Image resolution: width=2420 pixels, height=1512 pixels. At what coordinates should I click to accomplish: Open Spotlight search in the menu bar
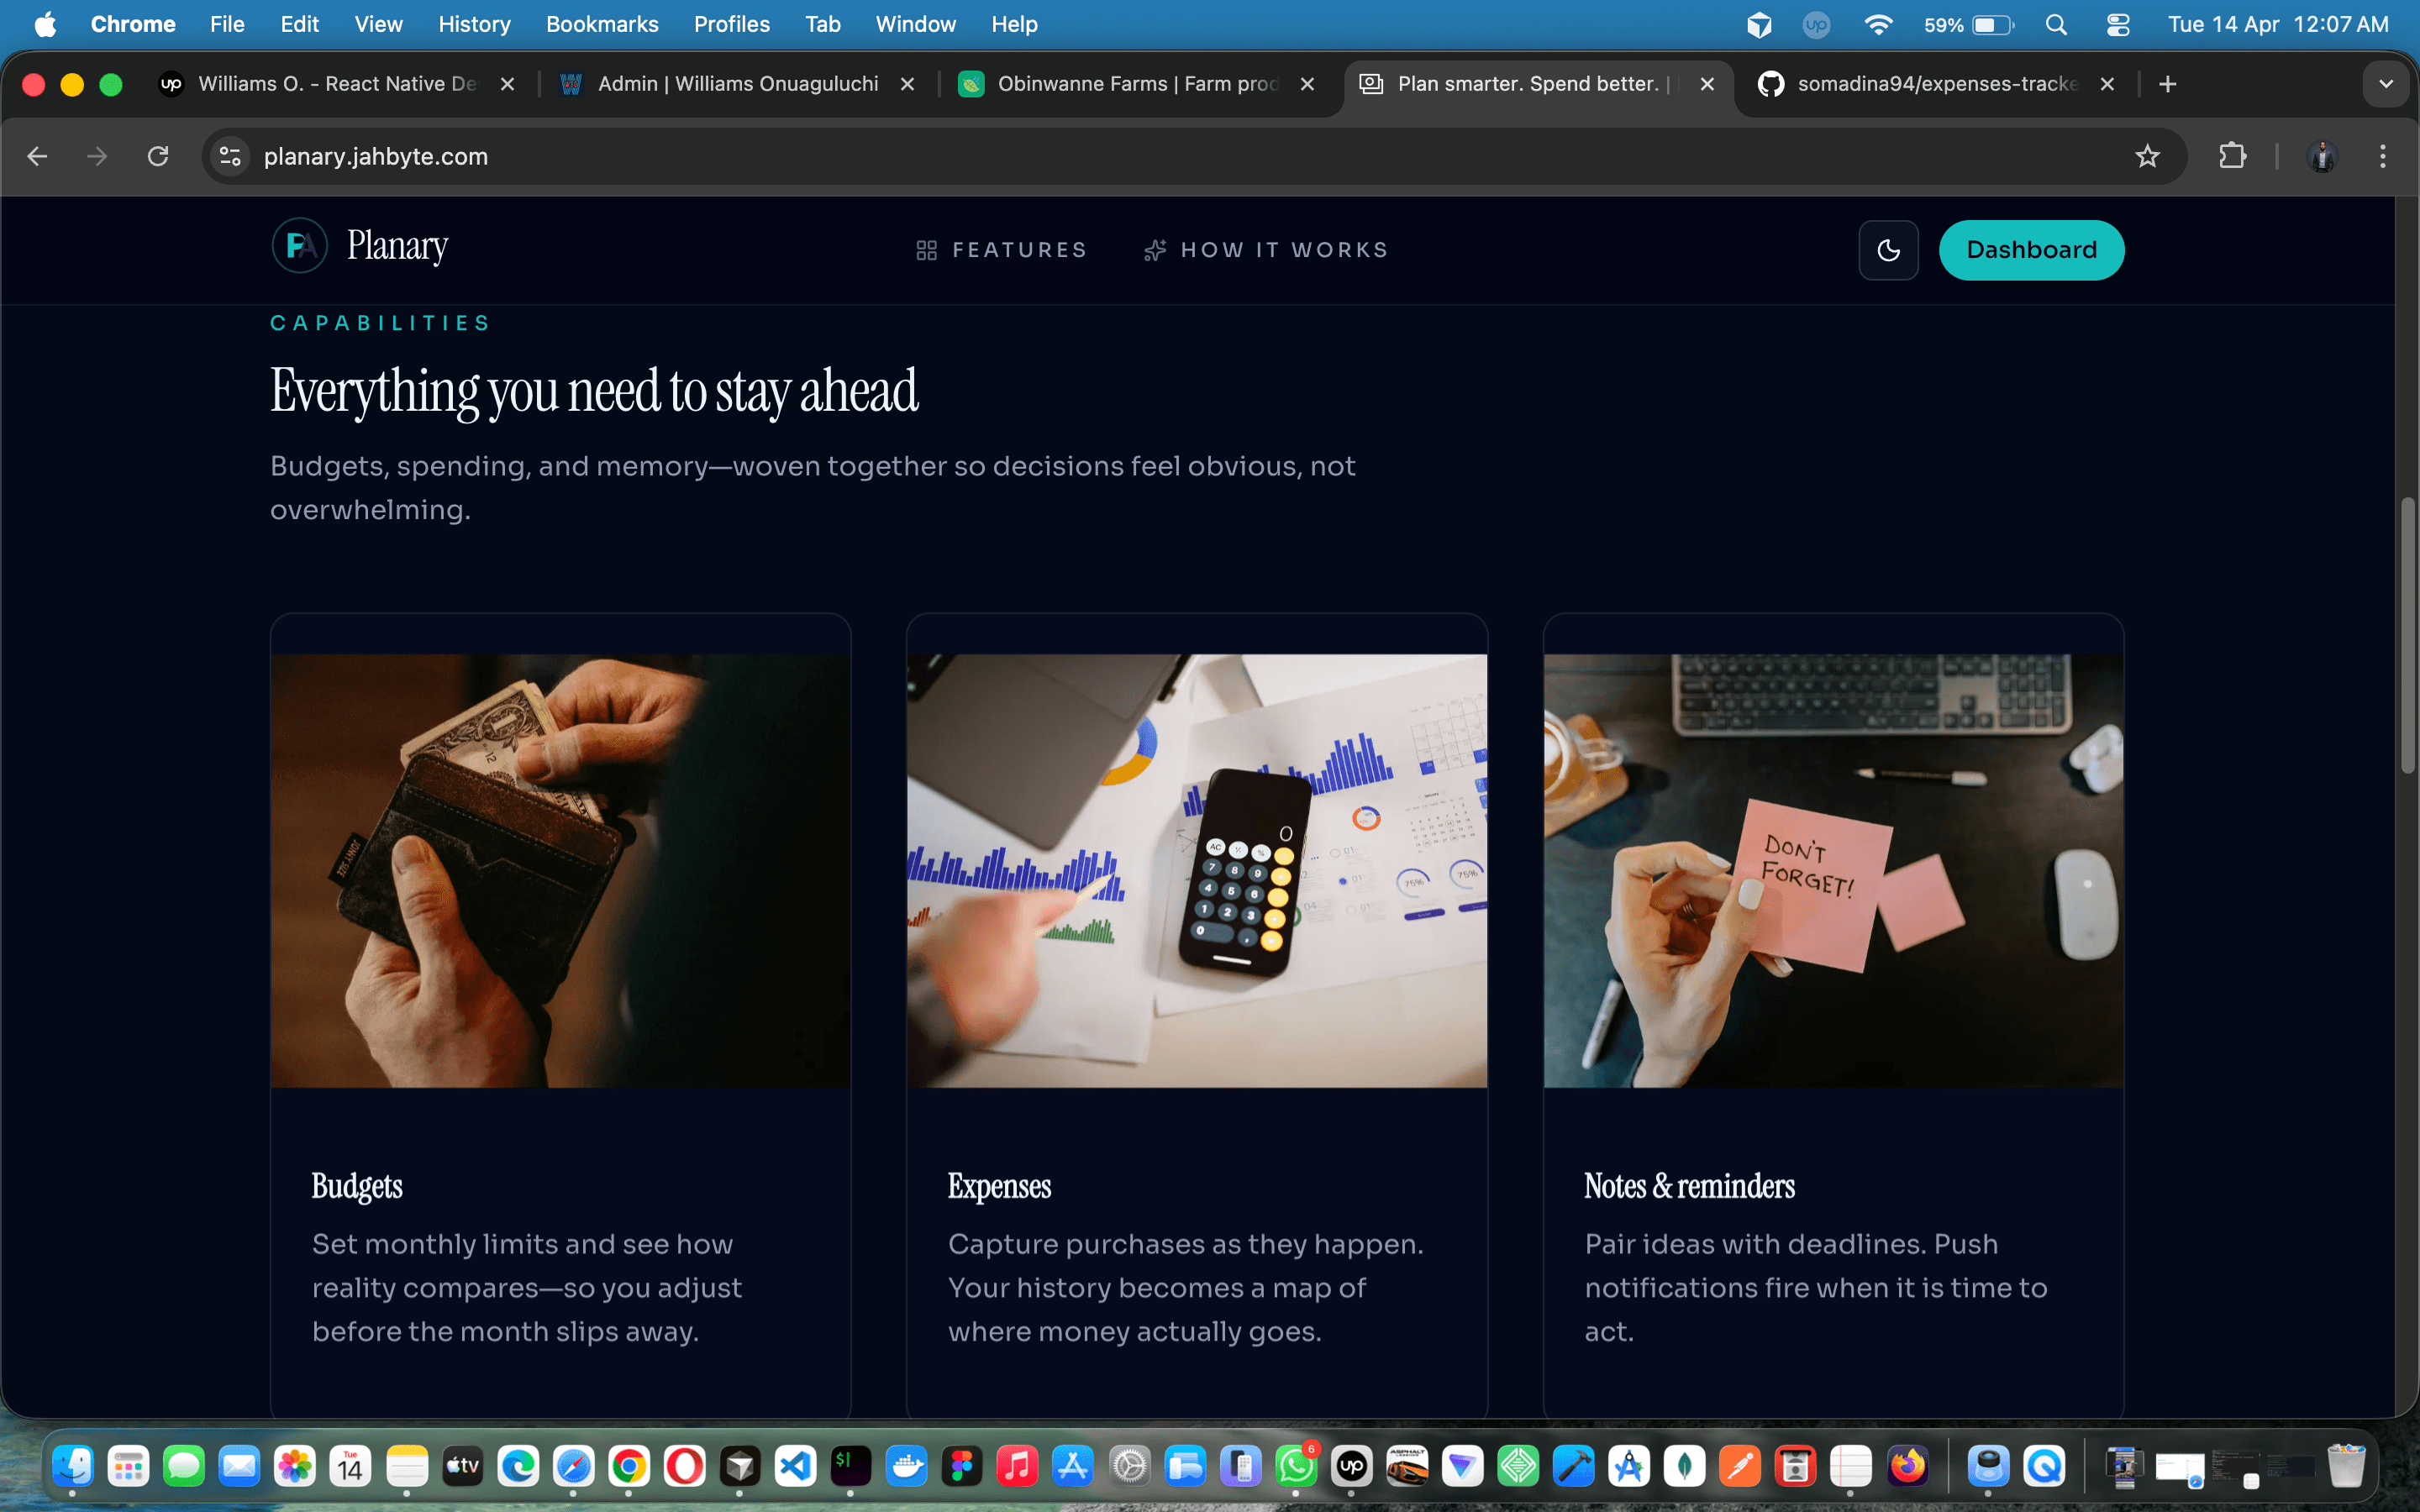tap(2057, 24)
